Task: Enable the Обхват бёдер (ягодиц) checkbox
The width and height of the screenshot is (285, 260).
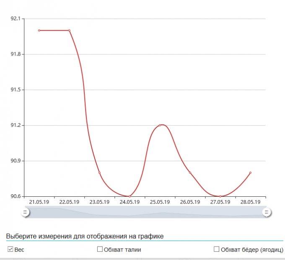Action: tap(217, 250)
